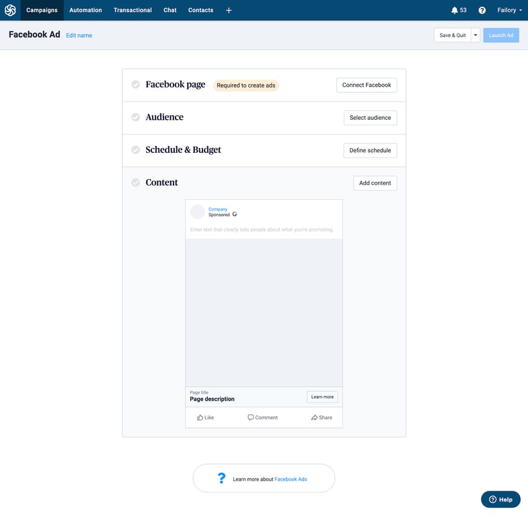Click the Connect Facebook button
Screen dimensions: 528x517
click(367, 85)
